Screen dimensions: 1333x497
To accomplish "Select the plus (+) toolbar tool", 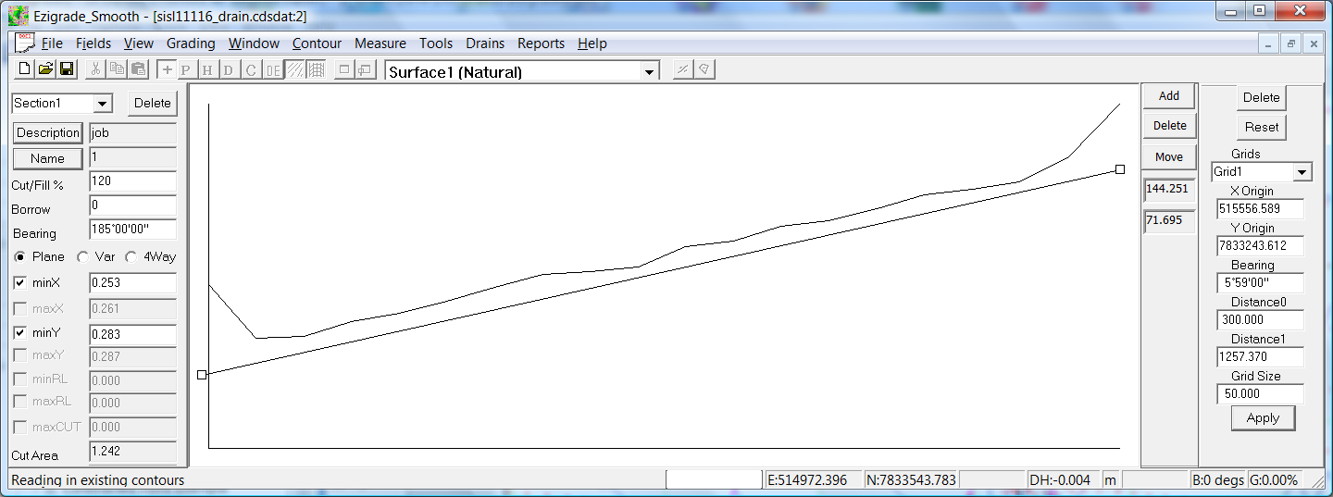I will pyautogui.click(x=167, y=70).
